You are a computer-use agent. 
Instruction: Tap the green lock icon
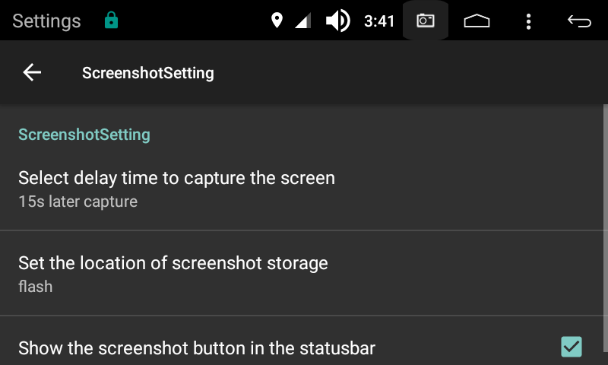click(111, 21)
